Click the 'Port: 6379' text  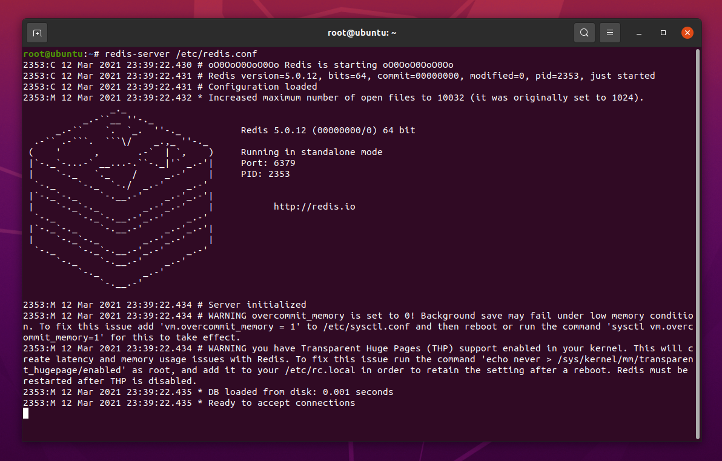268,163
